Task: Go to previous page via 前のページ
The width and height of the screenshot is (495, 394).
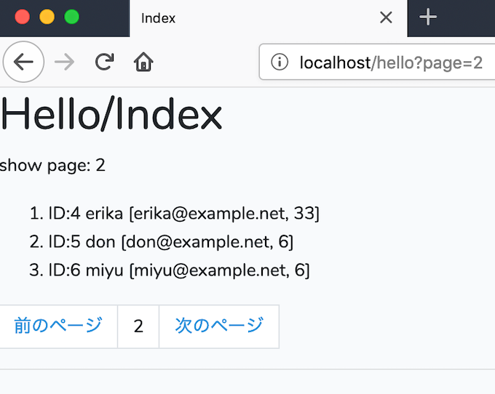Action: [58, 326]
